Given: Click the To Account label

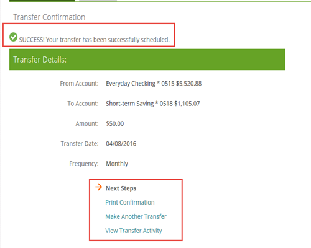Looking at the screenshot, I should tap(83, 104).
